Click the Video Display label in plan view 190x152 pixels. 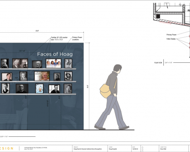[x=171, y=39]
